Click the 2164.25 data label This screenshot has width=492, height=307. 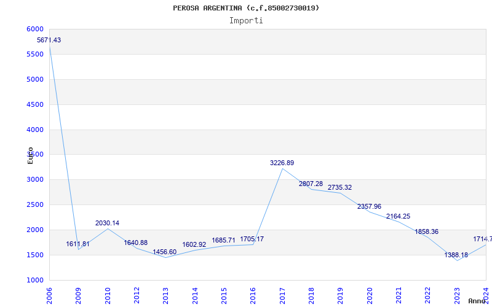coord(398,216)
